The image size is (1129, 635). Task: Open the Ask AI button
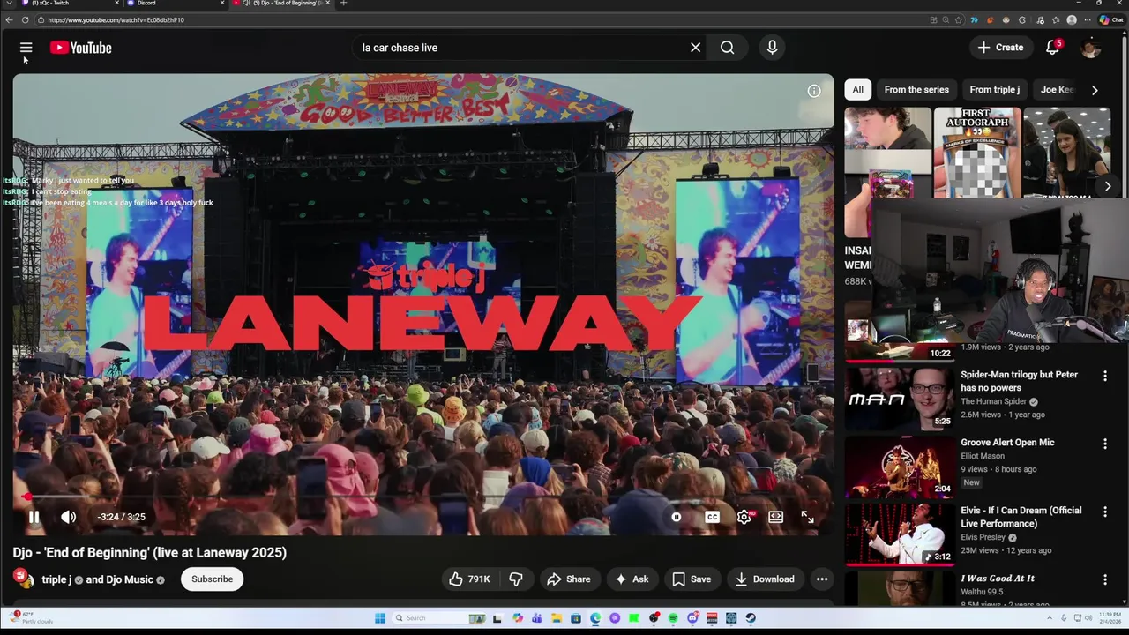click(x=632, y=579)
